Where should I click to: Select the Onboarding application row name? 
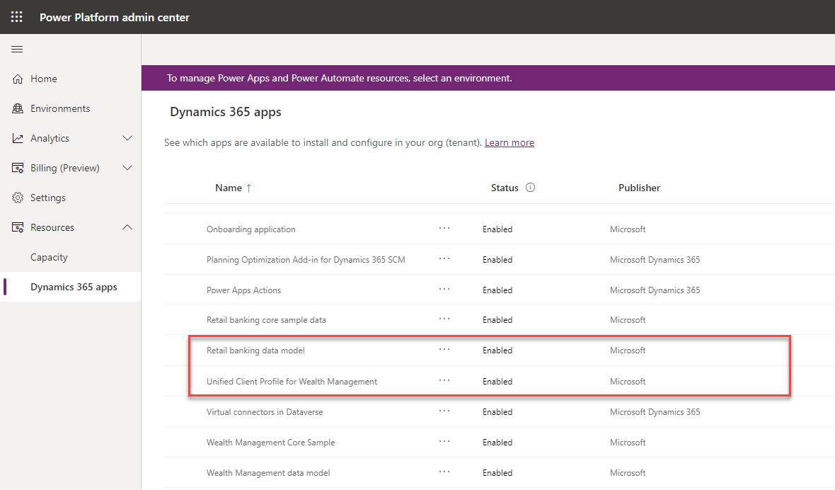click(x=250, y=229)
